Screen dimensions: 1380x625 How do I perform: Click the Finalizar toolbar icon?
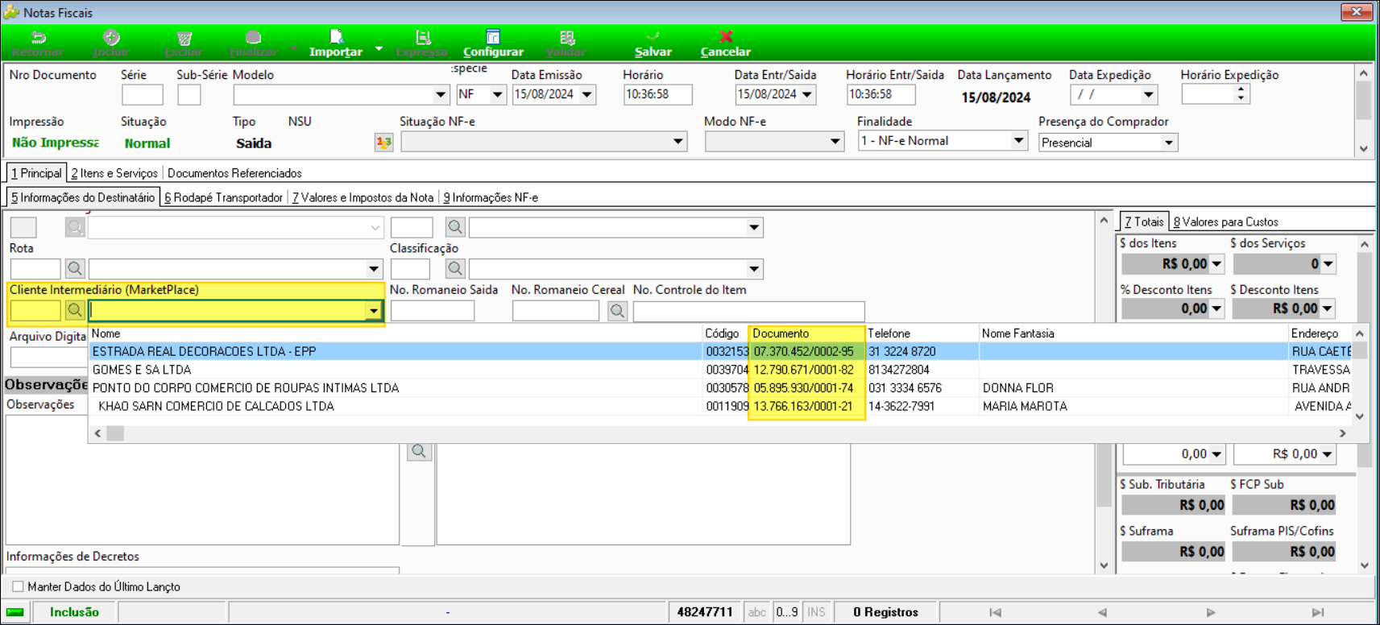click(253, 38)
